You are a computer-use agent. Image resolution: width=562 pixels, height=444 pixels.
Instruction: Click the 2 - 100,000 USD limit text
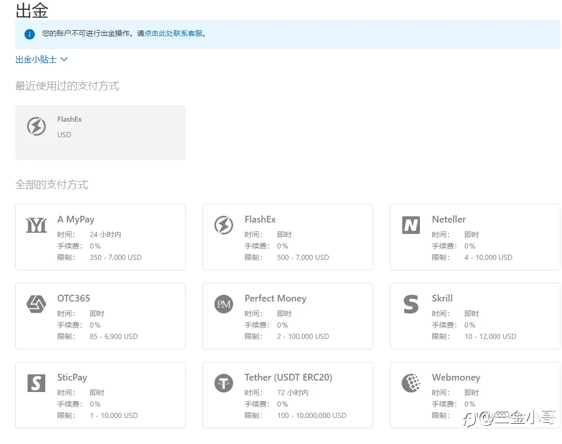[303, 336]
